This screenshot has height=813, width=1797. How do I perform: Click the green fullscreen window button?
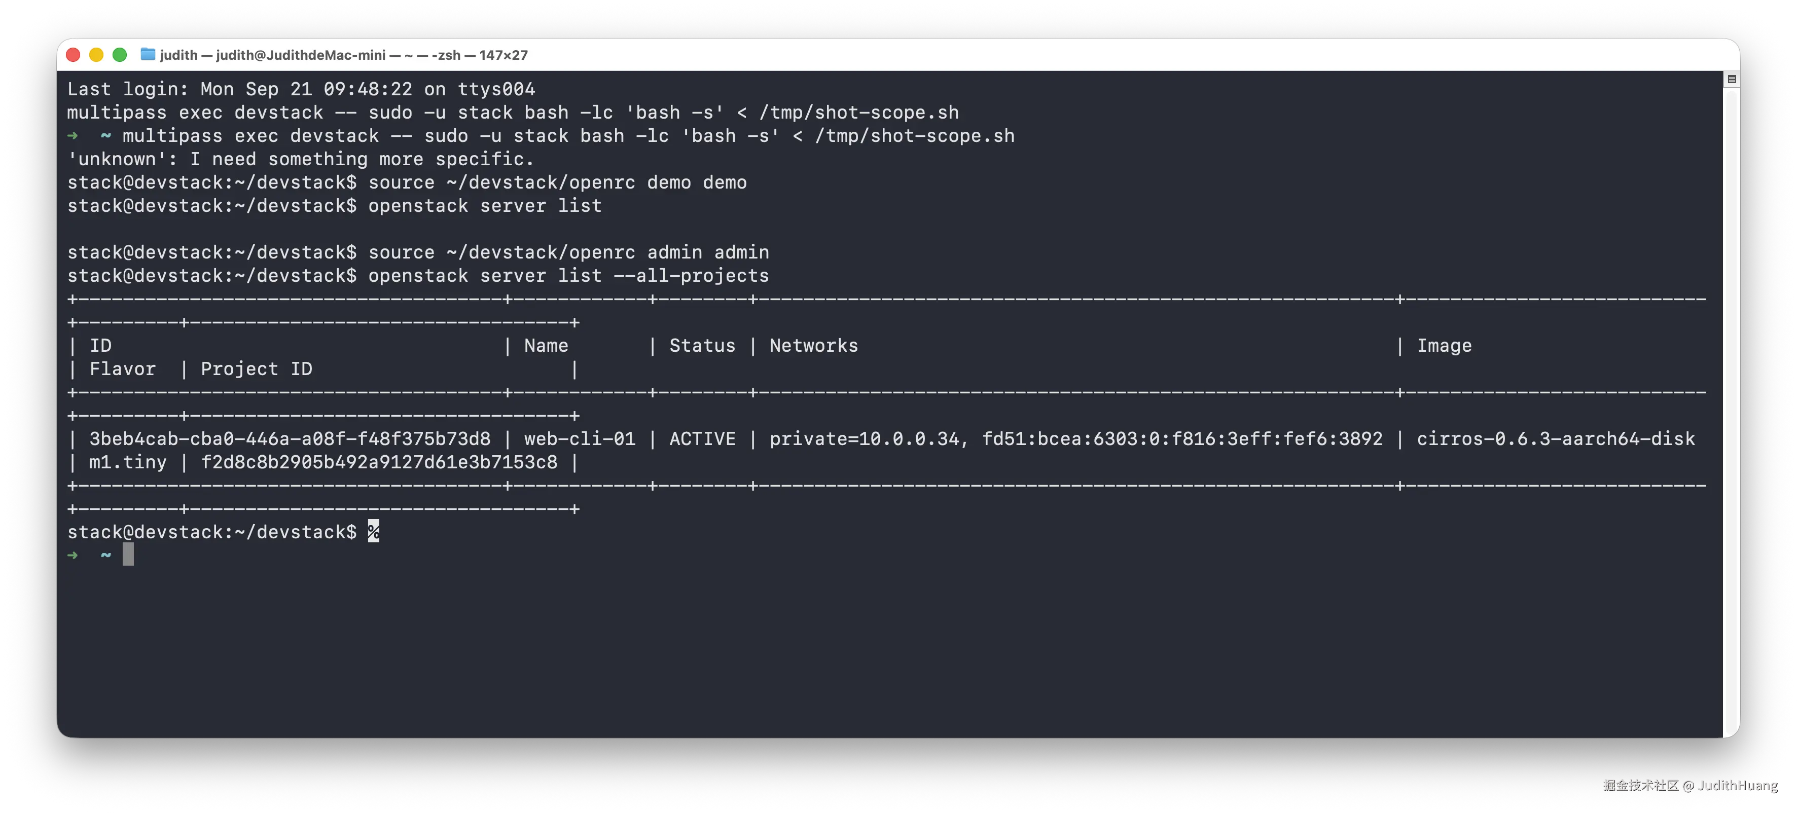[120, 55]
